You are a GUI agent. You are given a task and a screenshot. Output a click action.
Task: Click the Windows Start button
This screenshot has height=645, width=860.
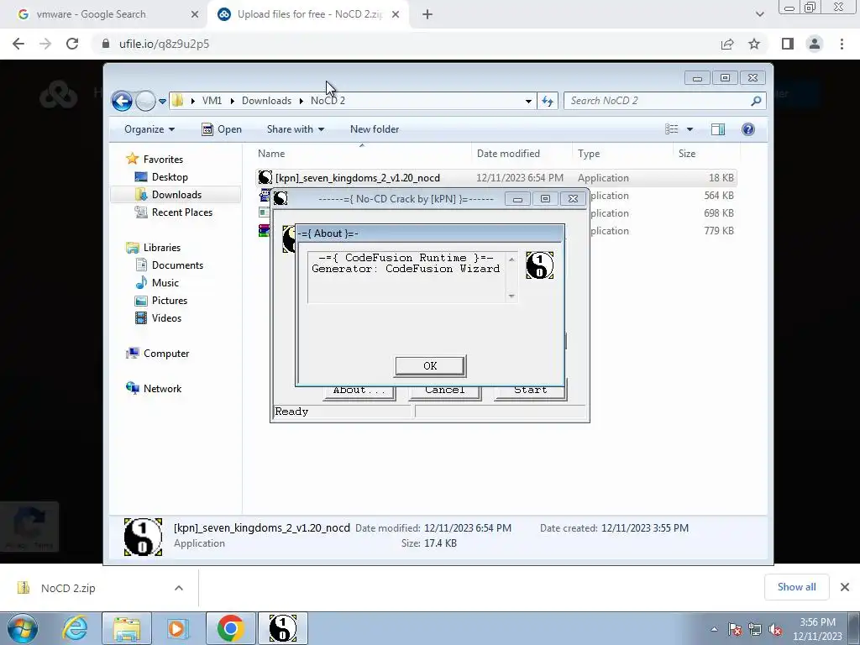click(23, 628)
